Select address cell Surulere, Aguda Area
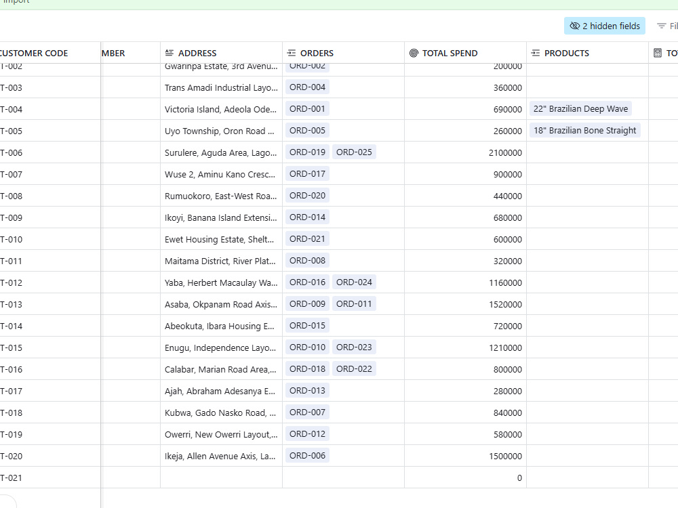This screenshot has width=678, height=508. pos(222,152)
